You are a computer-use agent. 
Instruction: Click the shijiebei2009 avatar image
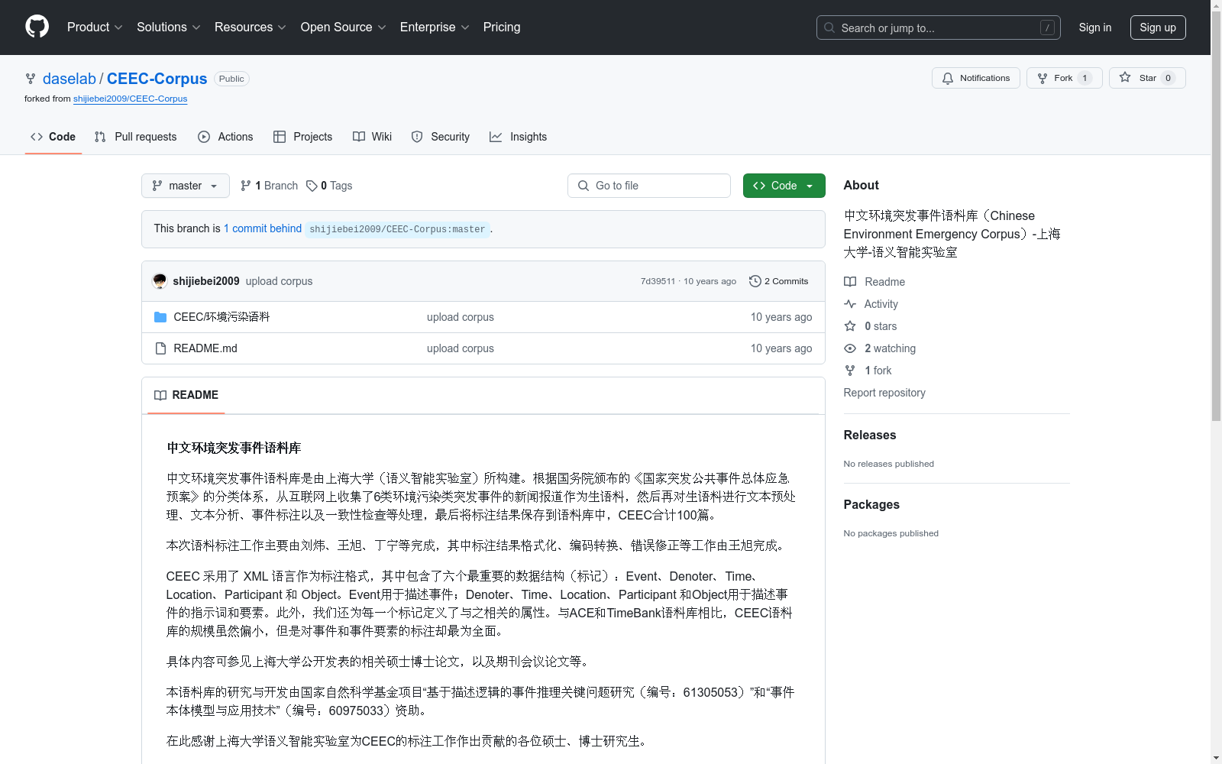point(160,281)
